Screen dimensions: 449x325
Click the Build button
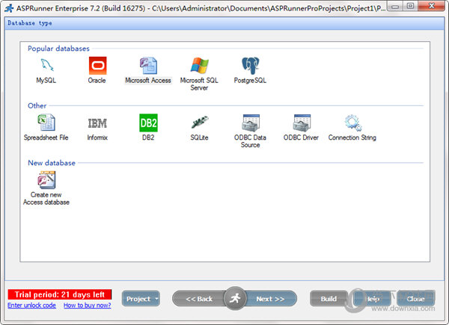(x=329, y=299)
